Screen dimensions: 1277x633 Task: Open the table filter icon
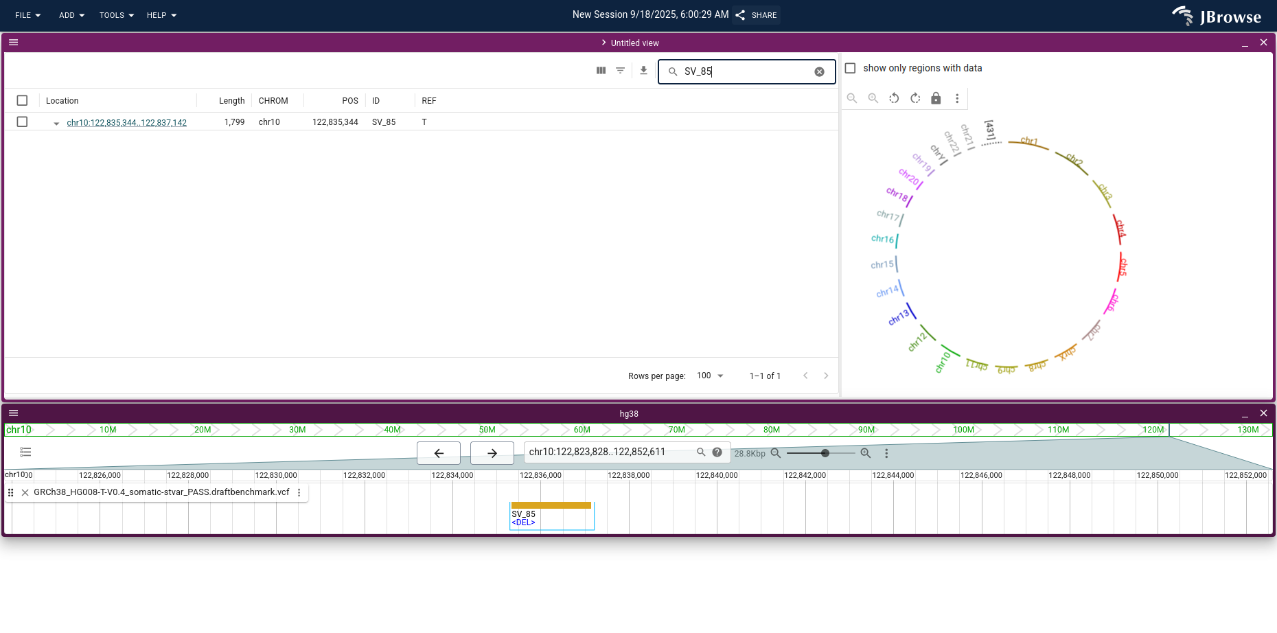(x=621, y=71)
